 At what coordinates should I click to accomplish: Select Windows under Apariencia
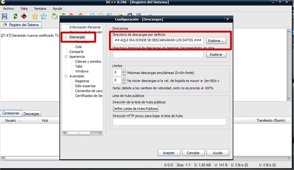pos(82,71)
